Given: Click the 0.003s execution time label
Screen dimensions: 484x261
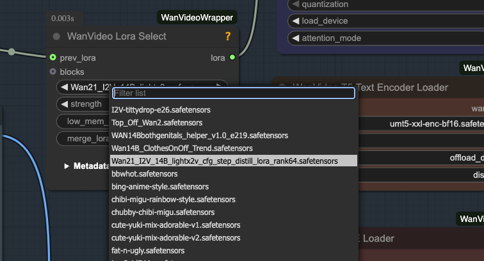Looking at the screenshot, I should pos(63,19).
